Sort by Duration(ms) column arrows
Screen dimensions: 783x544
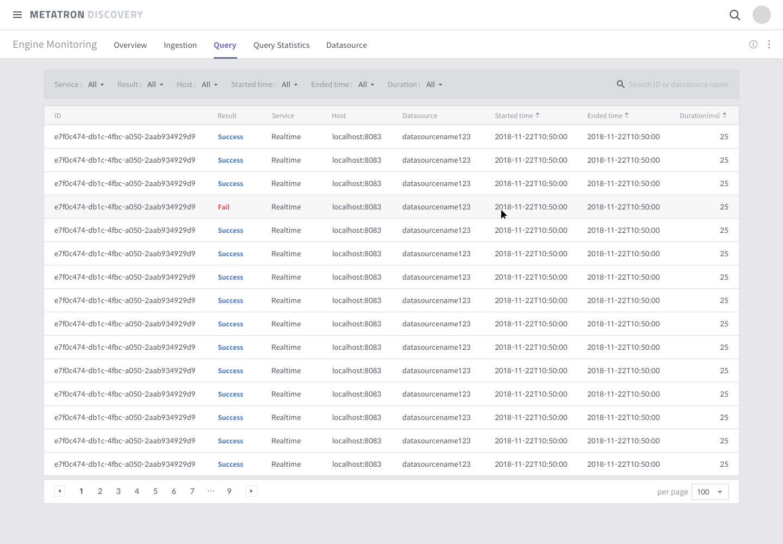(724, 115)
